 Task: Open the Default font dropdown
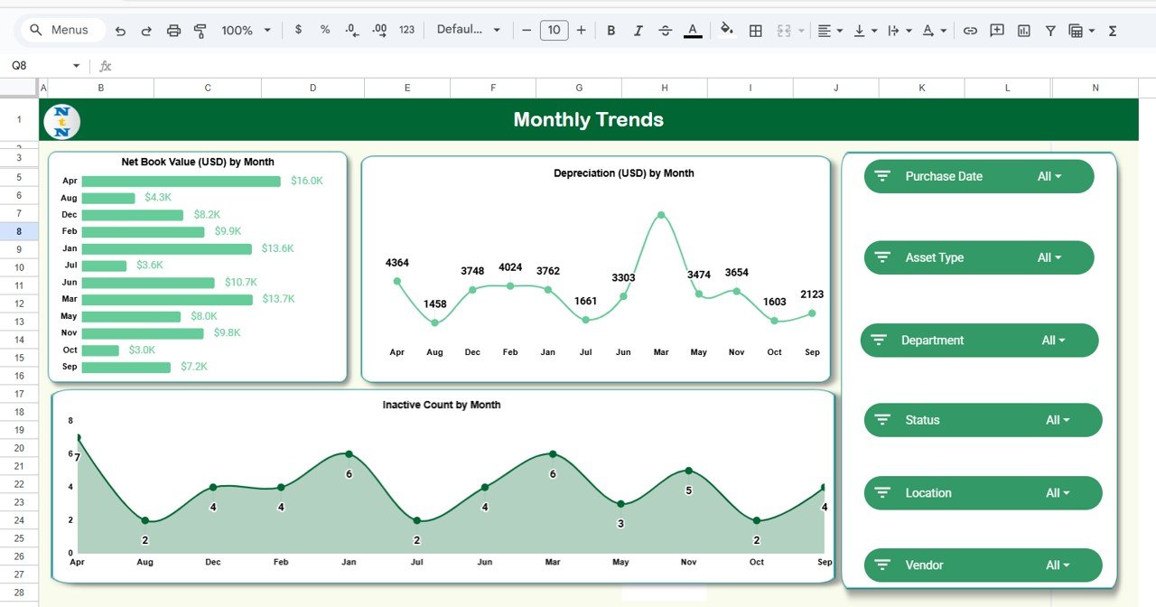tap(466, 30)
